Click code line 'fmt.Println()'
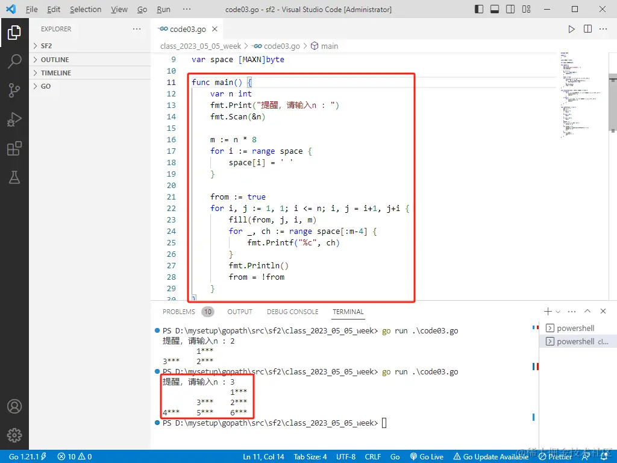 (x=258, y=266)
